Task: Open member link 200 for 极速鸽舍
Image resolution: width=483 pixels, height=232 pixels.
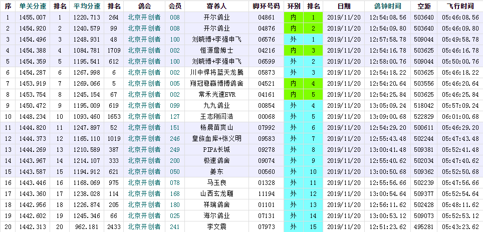Action: [175, 161]
